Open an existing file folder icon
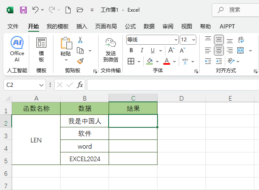The height and width of the screenshot is (190, 259). click(x=80, y=10)
